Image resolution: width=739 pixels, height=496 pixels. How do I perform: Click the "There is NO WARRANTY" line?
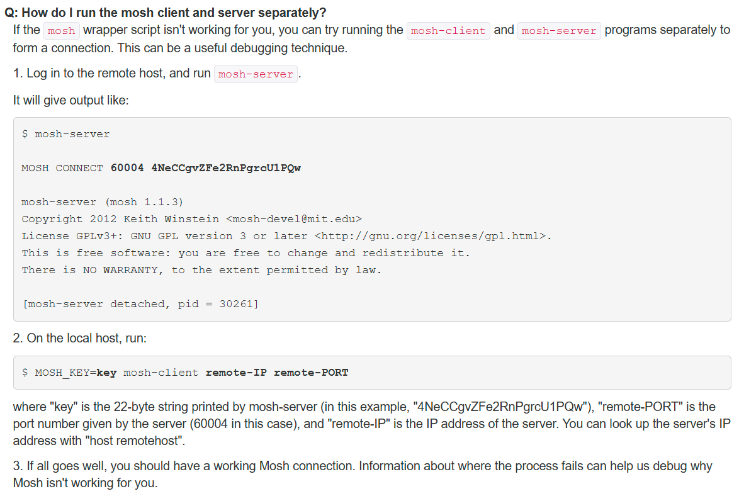[201, 270]
